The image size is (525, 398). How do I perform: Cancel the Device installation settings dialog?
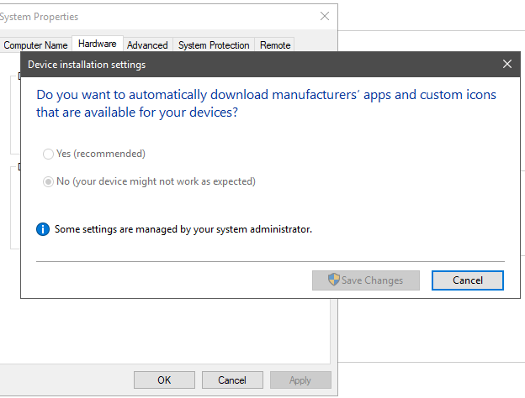coord(467,280)
